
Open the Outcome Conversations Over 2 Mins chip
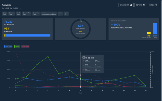(49, 13)
